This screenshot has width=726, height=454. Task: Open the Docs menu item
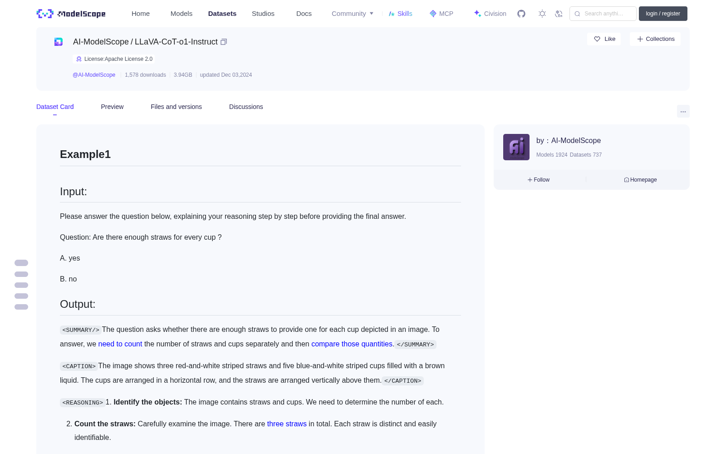pos(304,14)
